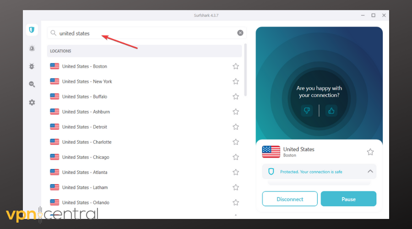Collapse the Protected connection status panel

point(370,171)
